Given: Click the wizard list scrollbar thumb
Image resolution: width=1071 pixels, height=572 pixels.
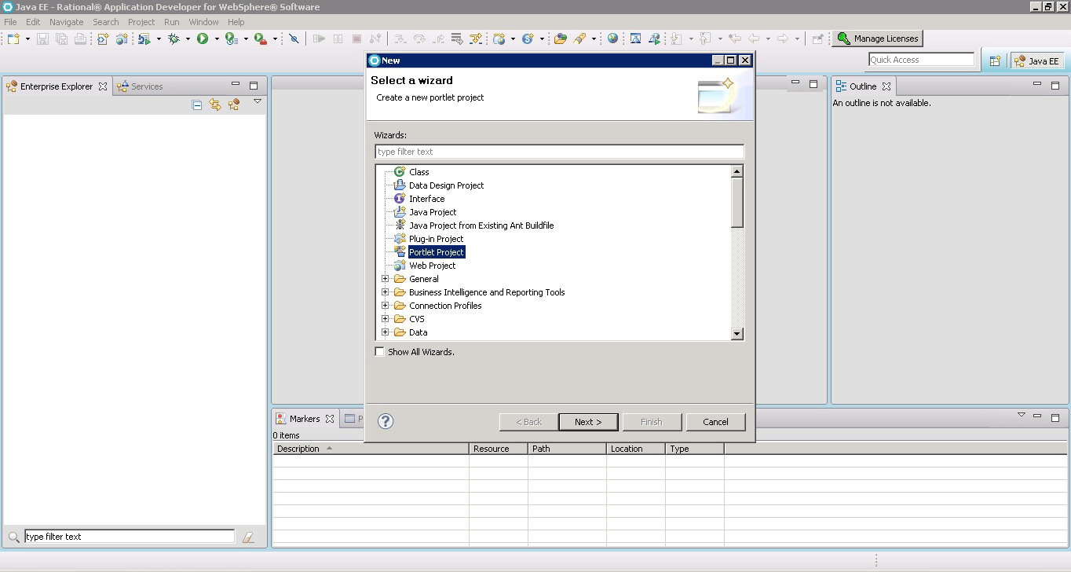Looking at the screenshot, I should [x=737, y=202].
